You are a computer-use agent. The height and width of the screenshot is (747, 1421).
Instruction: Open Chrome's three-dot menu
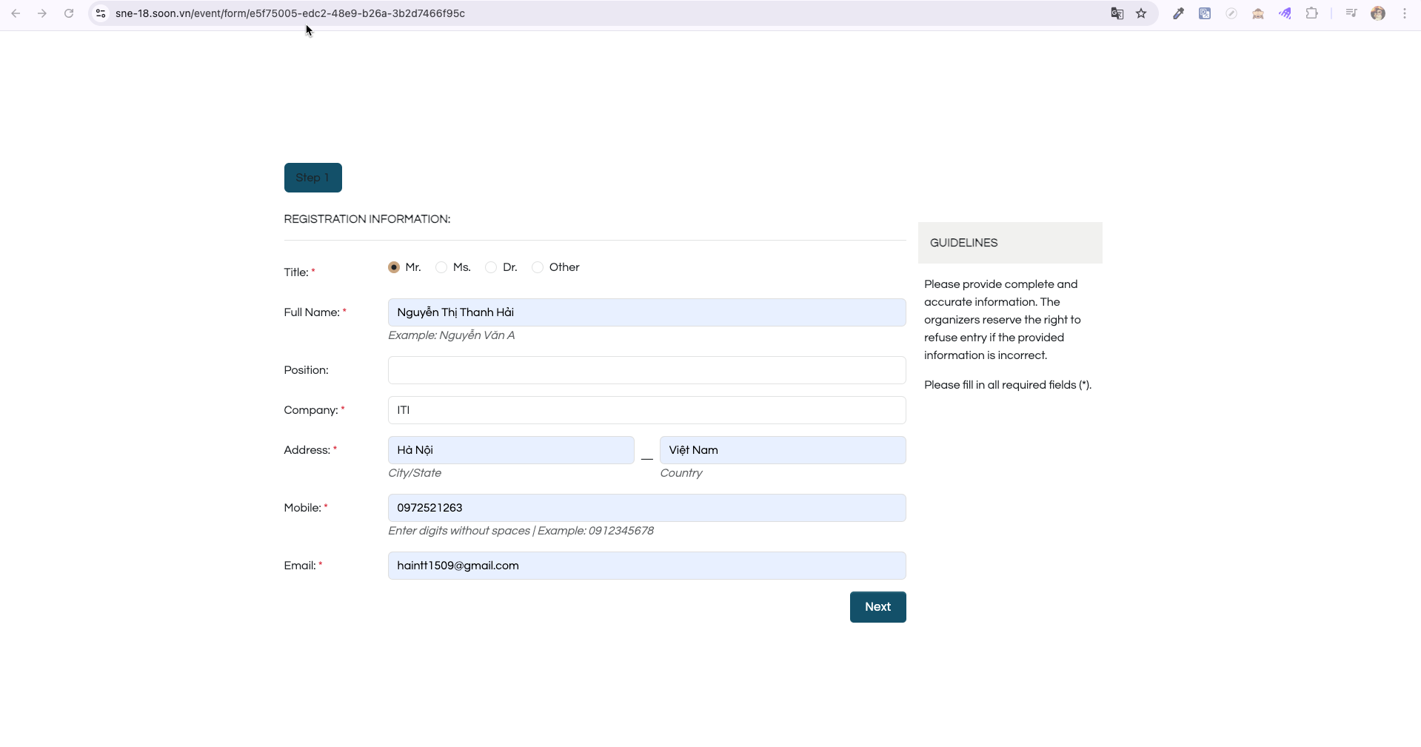[x=1405, y=13]
